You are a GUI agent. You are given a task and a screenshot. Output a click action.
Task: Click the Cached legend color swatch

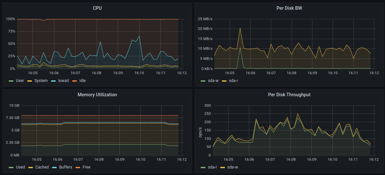click(31, 168)
